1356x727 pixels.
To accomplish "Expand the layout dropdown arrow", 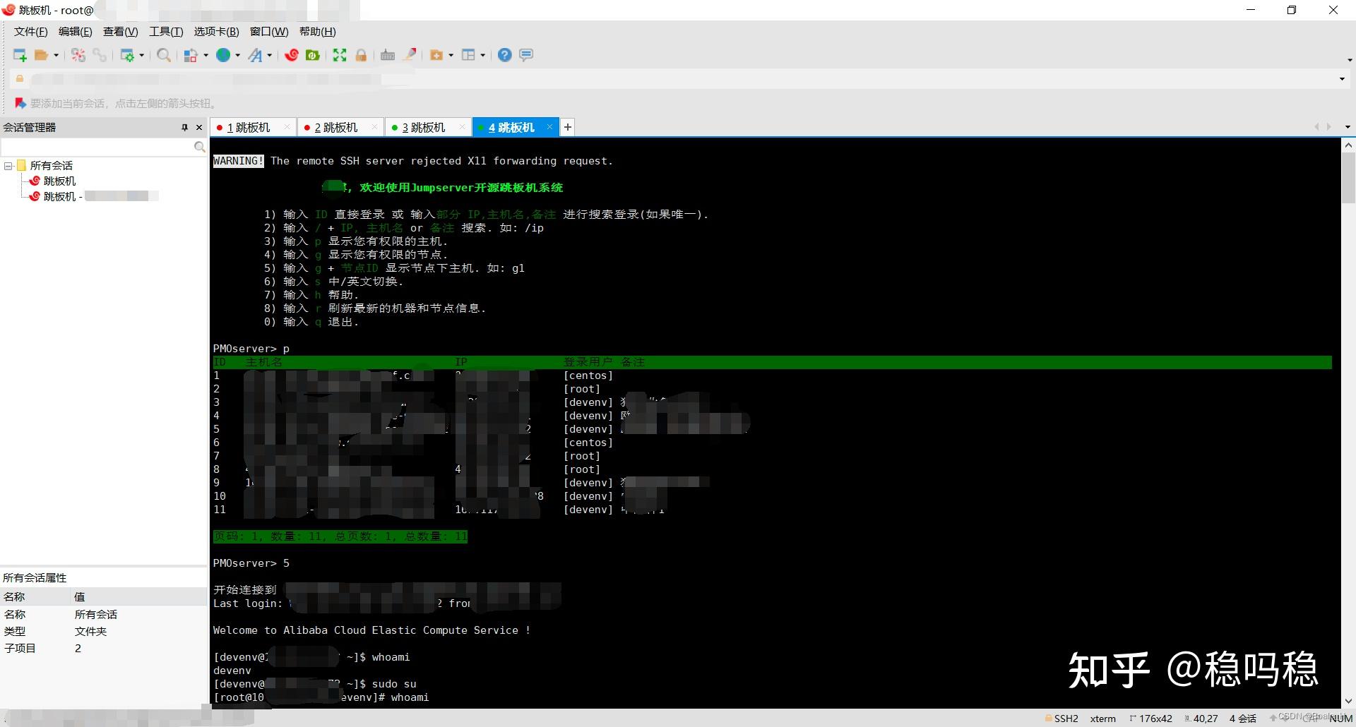I will (x=483, y=55).
